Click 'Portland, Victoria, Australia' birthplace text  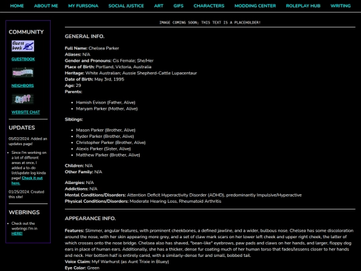(124, 67)
